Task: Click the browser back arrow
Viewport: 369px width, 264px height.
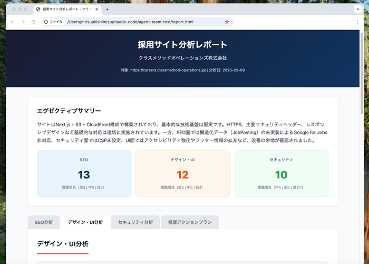Action: click(12, 22)
